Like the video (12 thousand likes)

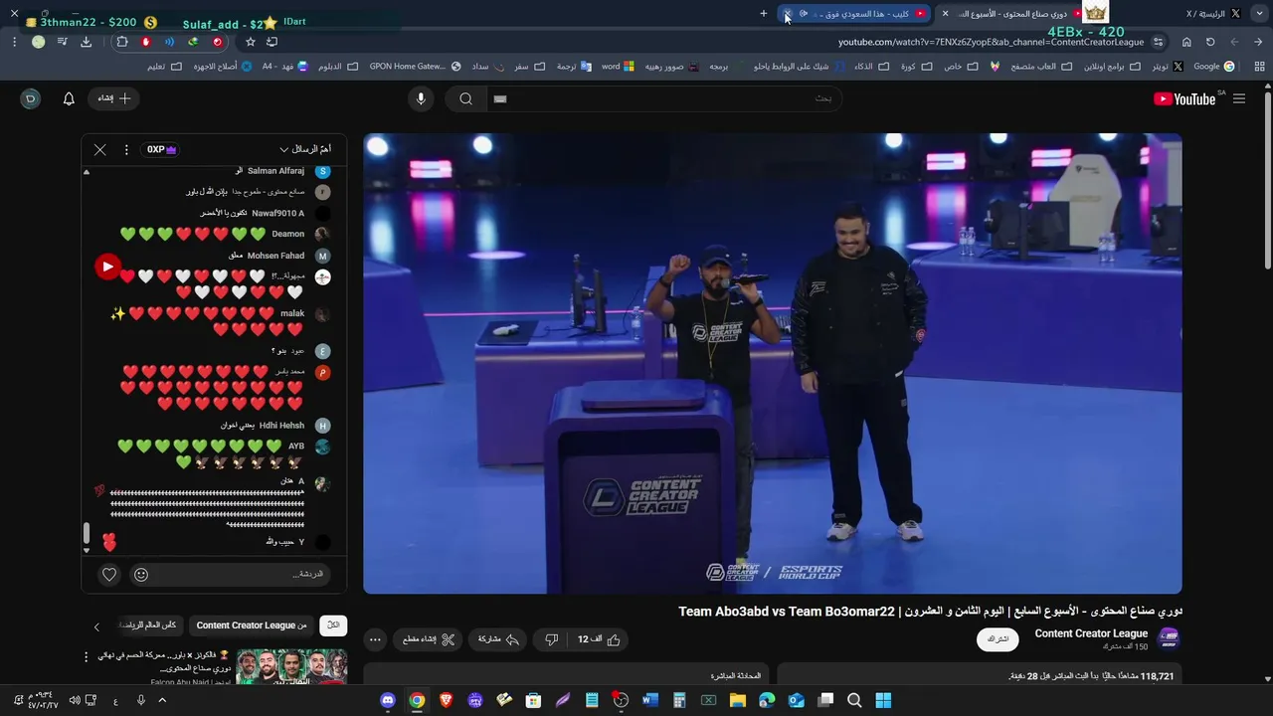(x=599, y=639)
